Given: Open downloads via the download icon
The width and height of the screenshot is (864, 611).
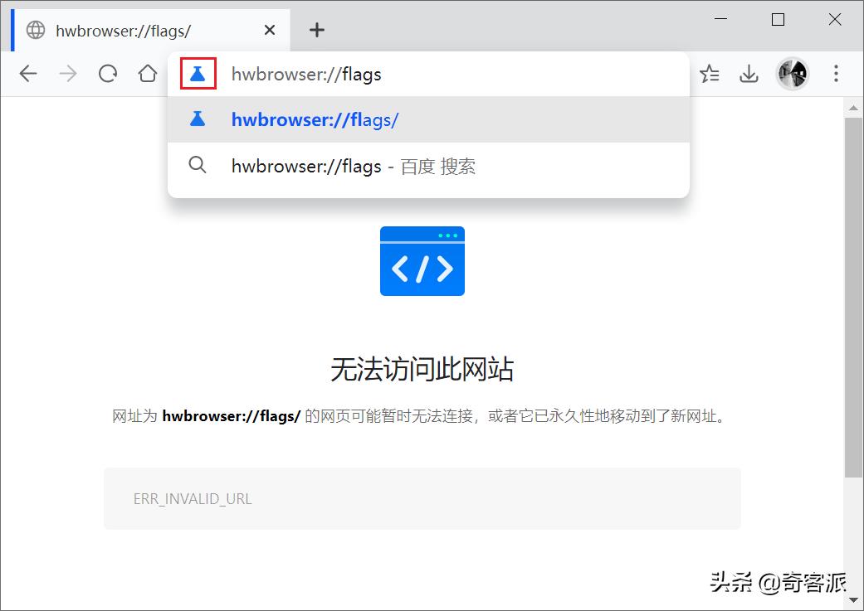Looking at the screenshot, I should (x=749, y=74).
